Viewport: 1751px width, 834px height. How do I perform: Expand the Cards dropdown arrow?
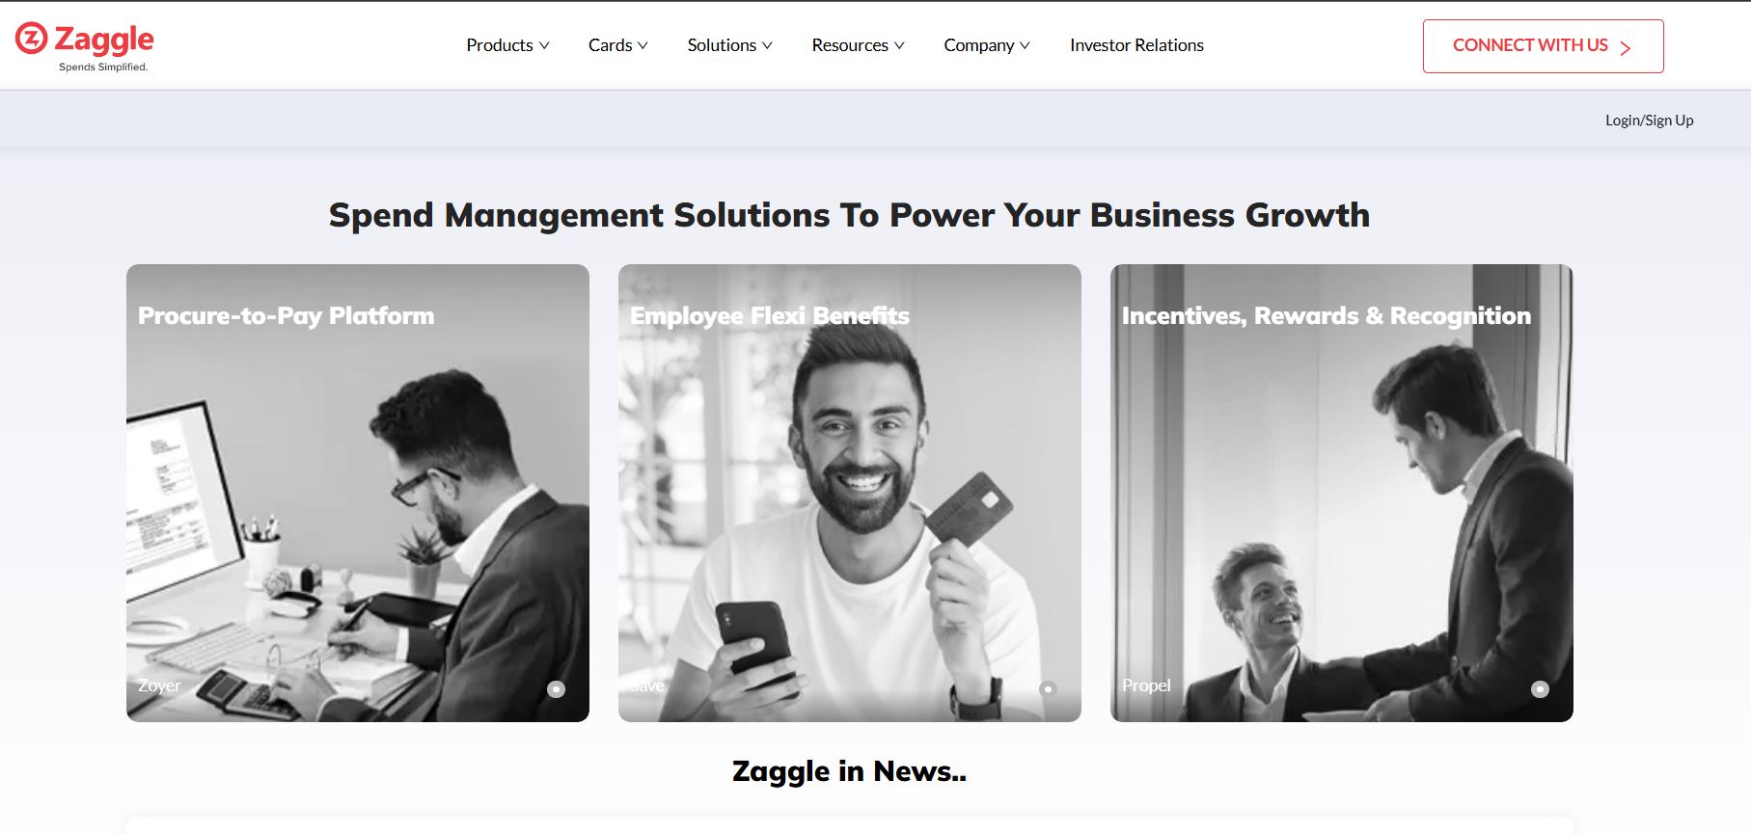coord(643,45)
